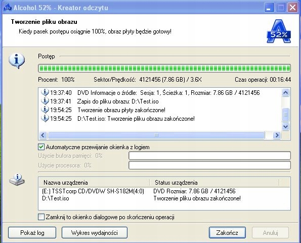
Task: Click the Alcohol 52% title bar icon
Action: click(8, 7)
